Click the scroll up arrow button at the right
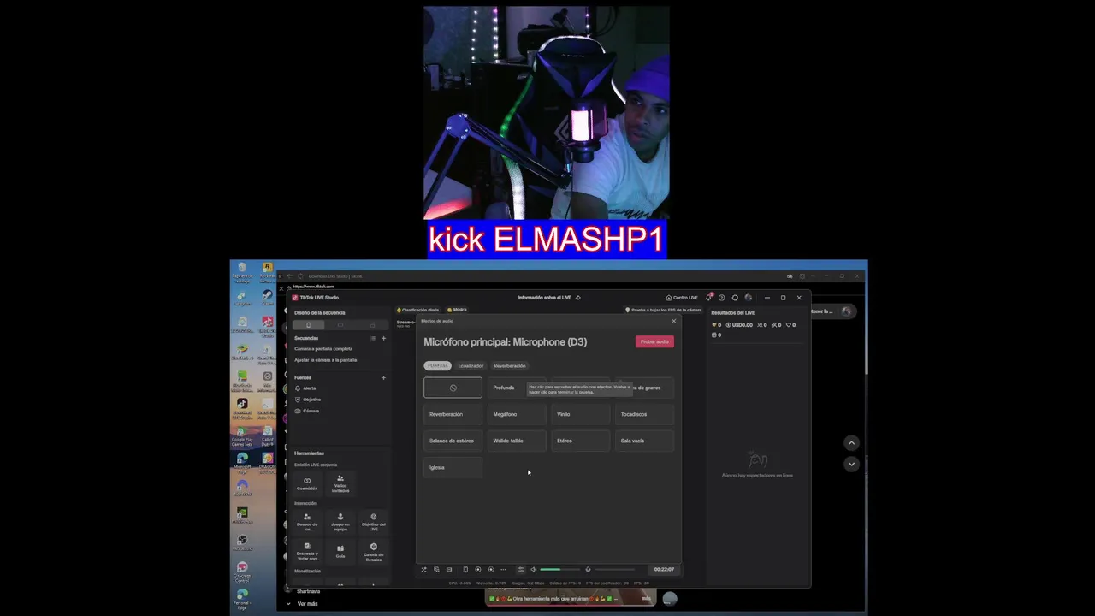1095x616 pixels. 851,442
